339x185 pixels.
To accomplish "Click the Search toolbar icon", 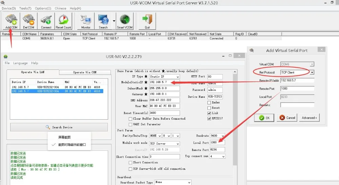I will tap(103, 21).
